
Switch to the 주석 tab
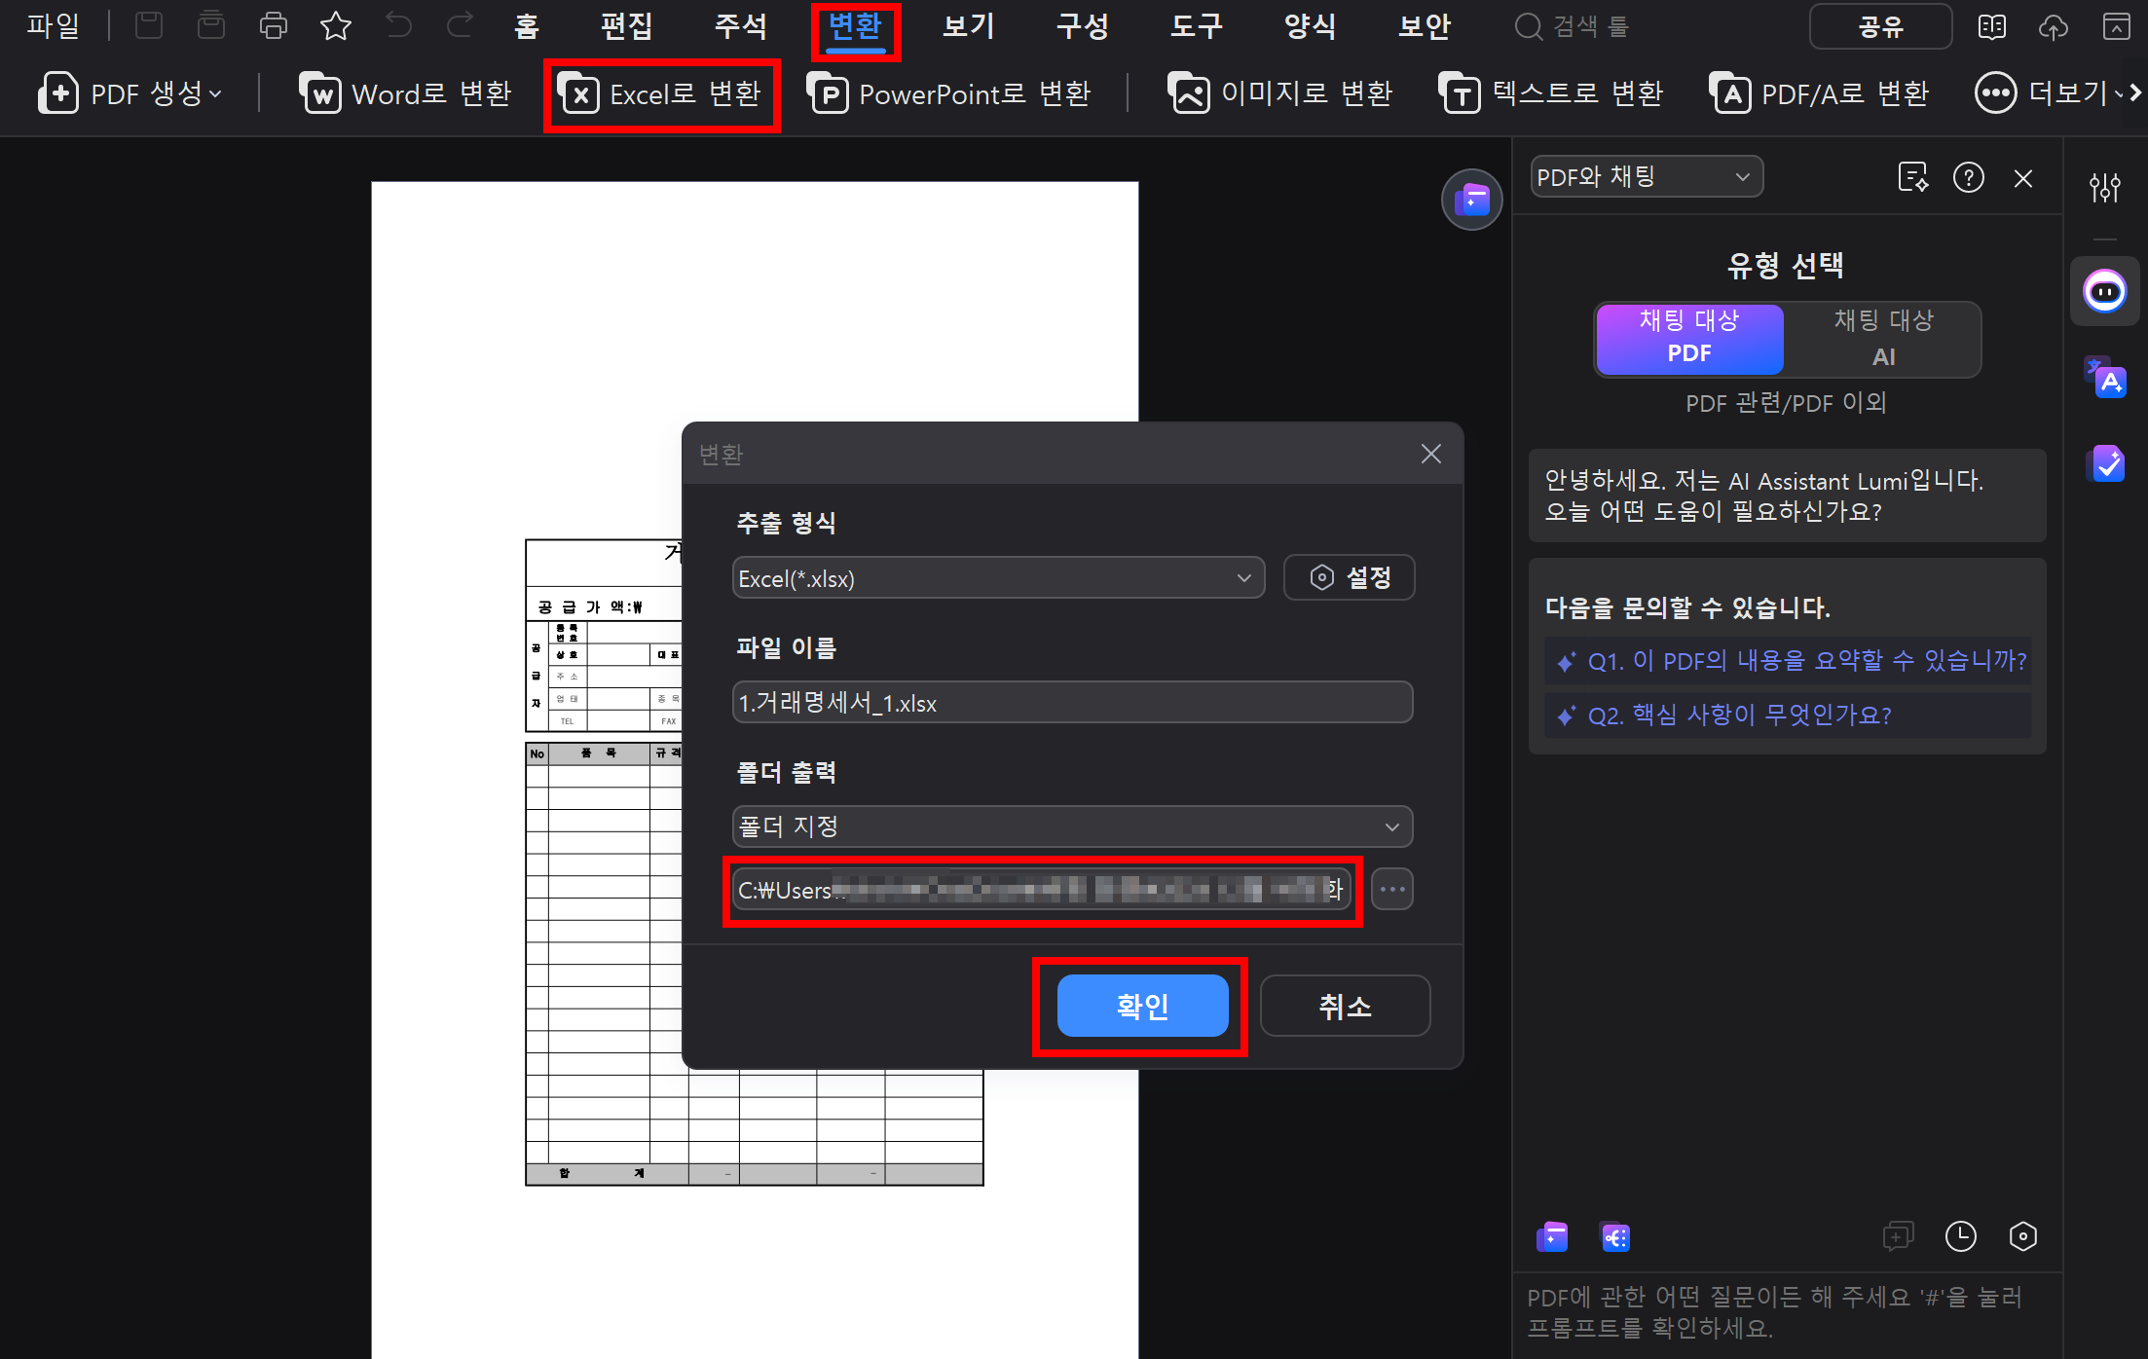741,26
